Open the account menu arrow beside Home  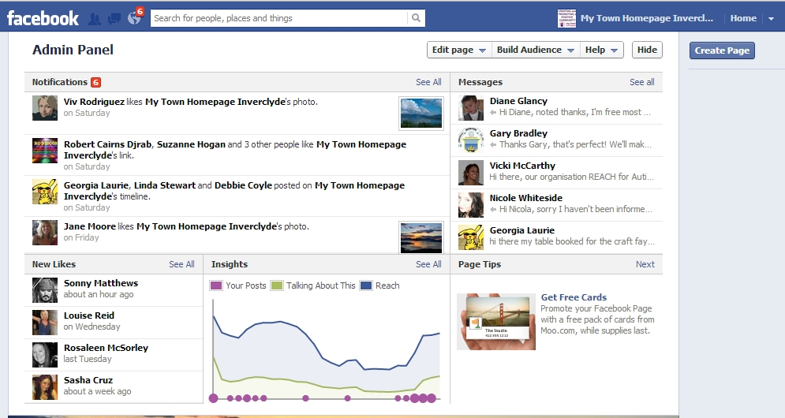pyautogui.click(x=771, y=18)
